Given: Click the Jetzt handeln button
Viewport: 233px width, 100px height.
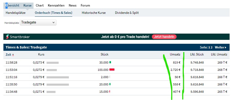Looking at the screenshot, I should coord(164,37).
